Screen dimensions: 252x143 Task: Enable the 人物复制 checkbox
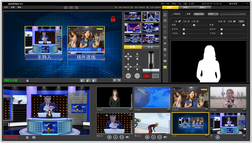(171, 14)
